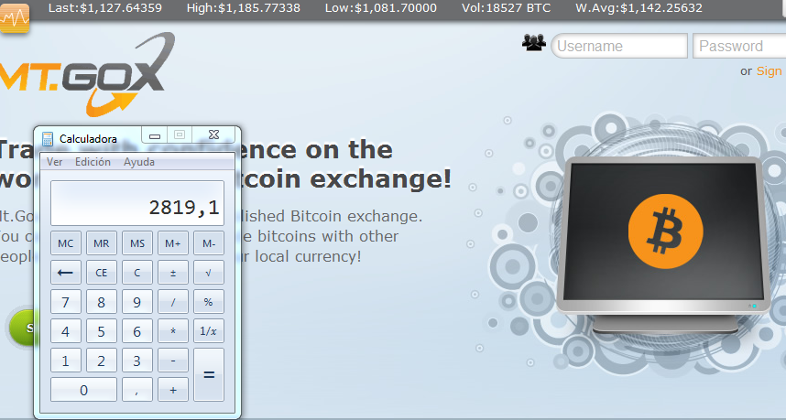786x420 pixels.
Task: Click the C clear button in Calculadora
Action: click(136, 273)
